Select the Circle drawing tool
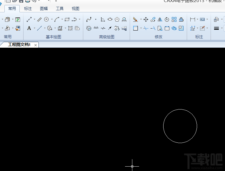Screen dimensions: 225x171 tap(46, 19)
